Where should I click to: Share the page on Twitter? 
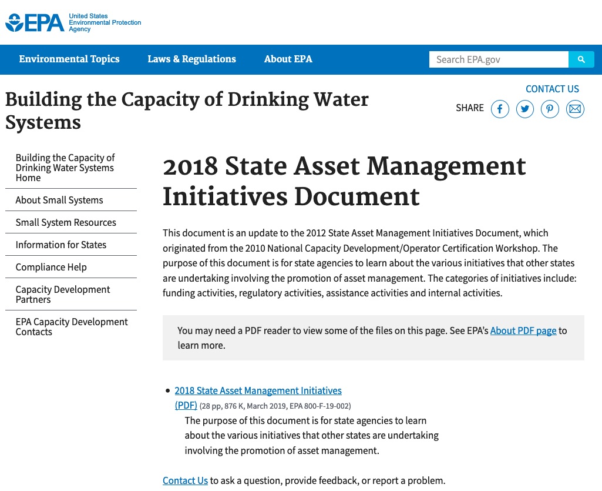pyautogui.click(x=525, y=109)
